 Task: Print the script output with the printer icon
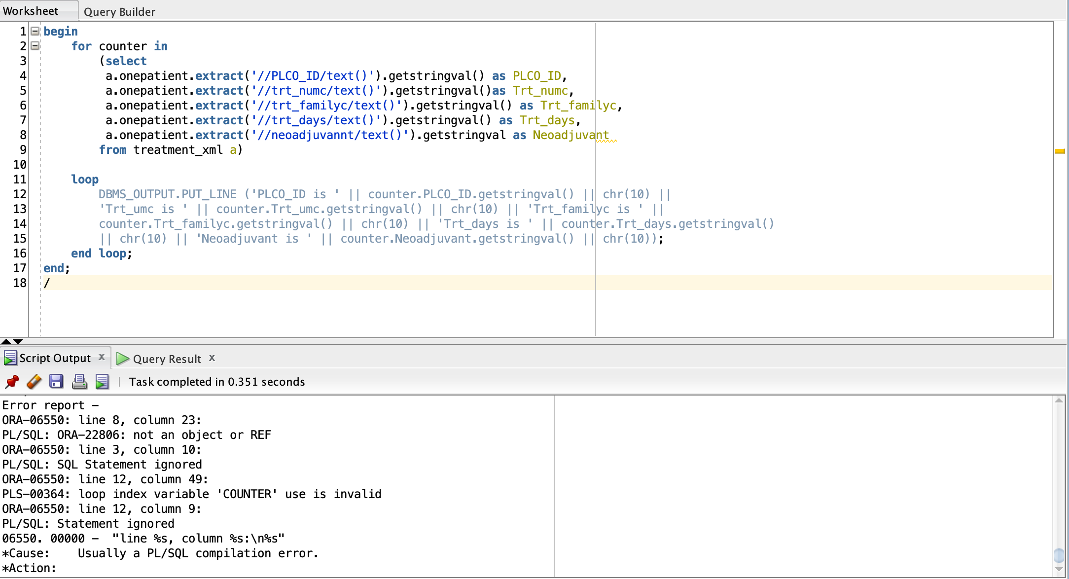pyautogui.click(x=79, y=381)
